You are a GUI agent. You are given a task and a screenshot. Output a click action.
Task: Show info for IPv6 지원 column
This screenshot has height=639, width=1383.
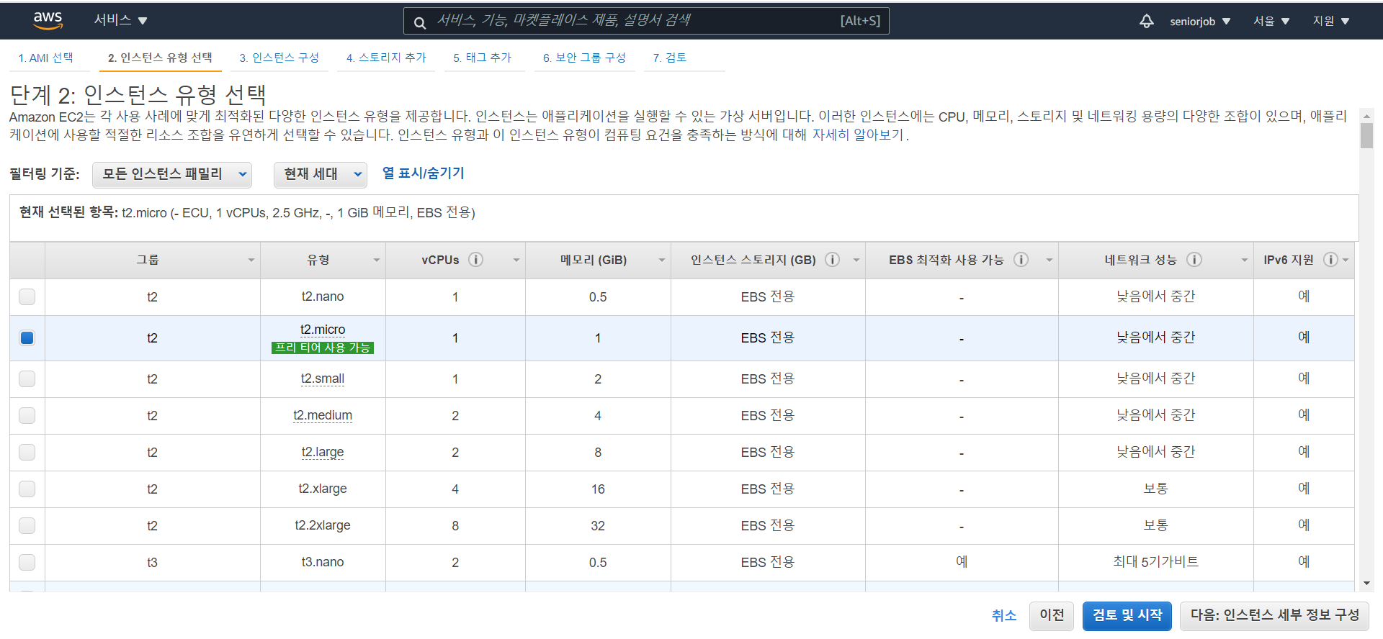[1330, 260]
